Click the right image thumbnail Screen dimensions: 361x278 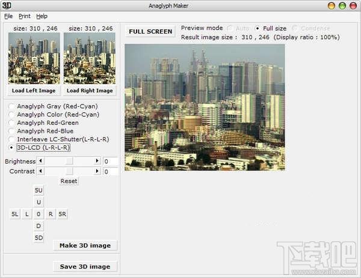(x=90, y=58)
